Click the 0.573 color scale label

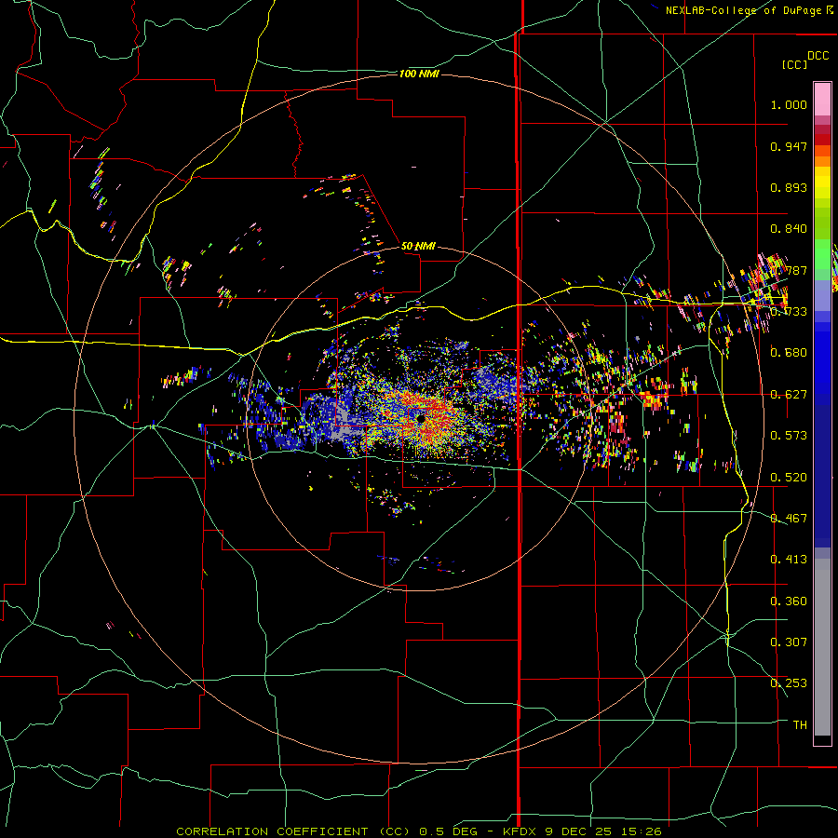click(789, 436)
